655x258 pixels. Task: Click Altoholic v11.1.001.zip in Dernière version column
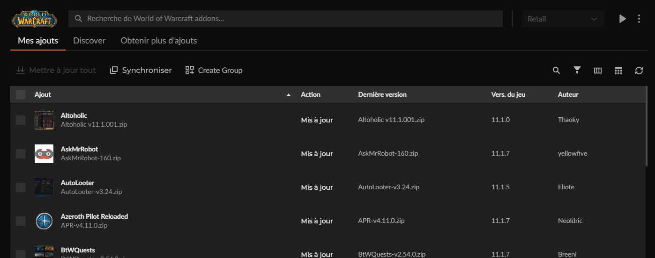coord(391,120)
